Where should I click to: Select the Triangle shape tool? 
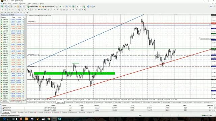point(42,10)
